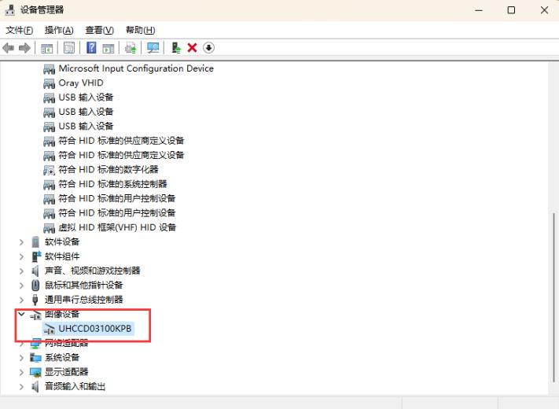Select the 虚拟 HID 框架(VHF) HID 设备 entry

click(117, 227)
